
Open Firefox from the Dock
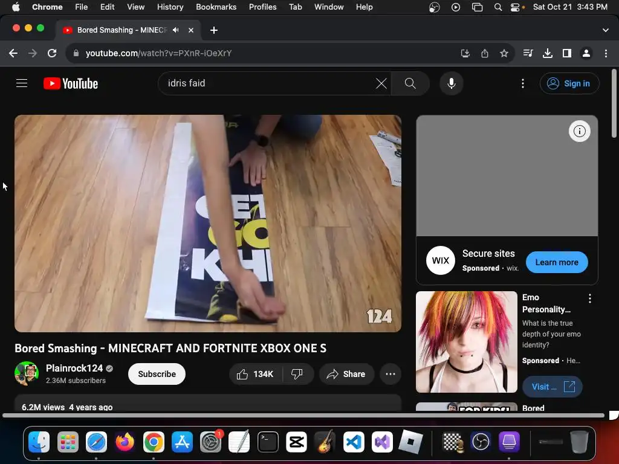[125, 442]
